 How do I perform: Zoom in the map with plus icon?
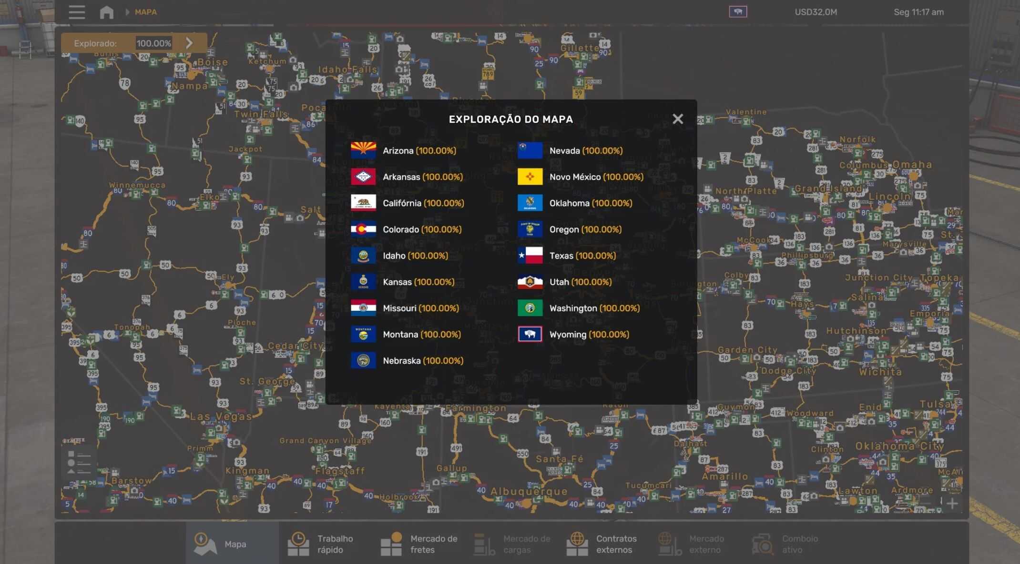point(952,503)
